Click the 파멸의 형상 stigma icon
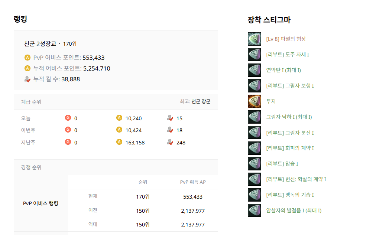 point(255,39)
